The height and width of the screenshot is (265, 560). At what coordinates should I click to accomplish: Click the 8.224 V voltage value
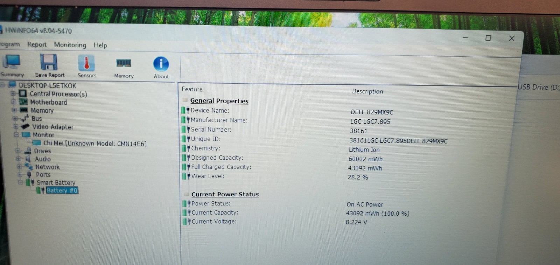[x=356, y=222]
